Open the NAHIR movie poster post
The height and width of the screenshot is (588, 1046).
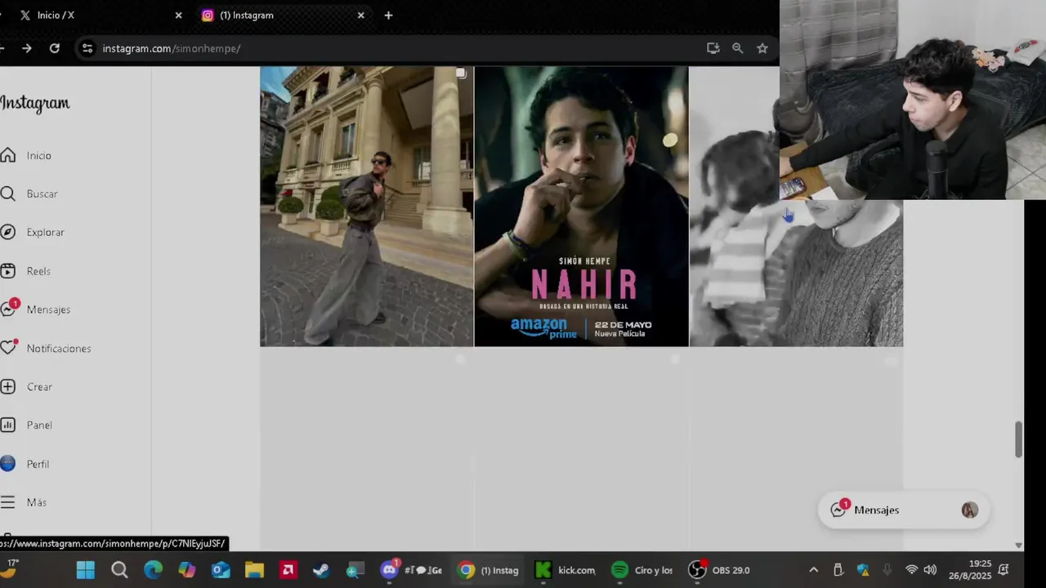pyautogui.click(x=581, y=207)
